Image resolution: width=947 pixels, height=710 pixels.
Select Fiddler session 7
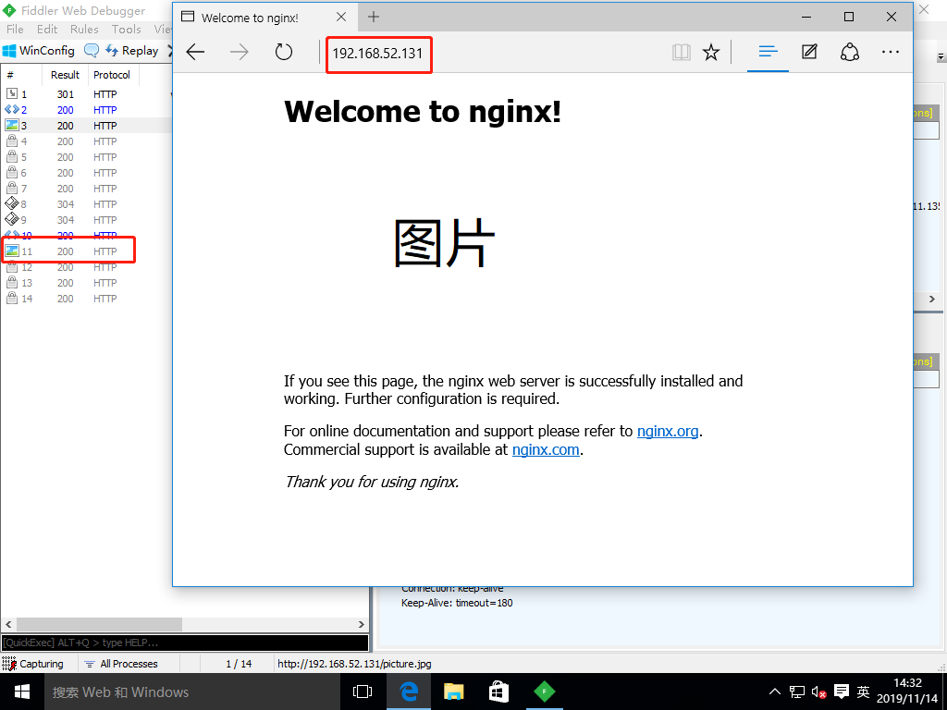(x=86, y=189)
